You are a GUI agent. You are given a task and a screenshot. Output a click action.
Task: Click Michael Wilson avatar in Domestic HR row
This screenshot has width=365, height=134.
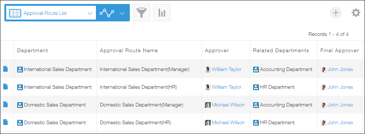click(x=208, y=123)
